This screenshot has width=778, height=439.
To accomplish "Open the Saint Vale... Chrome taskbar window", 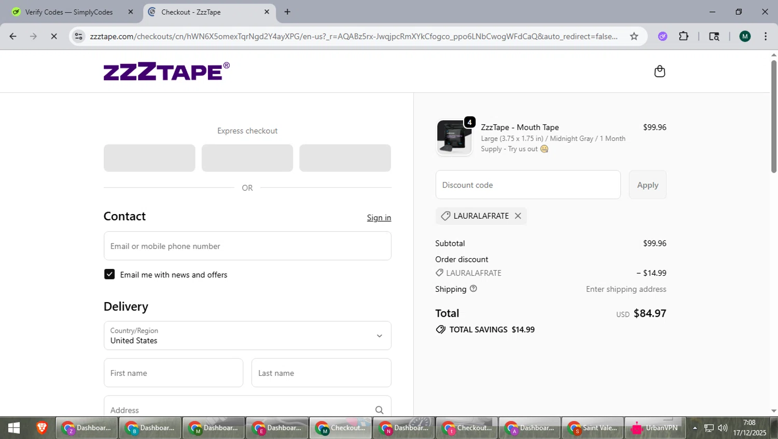I will 592,428.
